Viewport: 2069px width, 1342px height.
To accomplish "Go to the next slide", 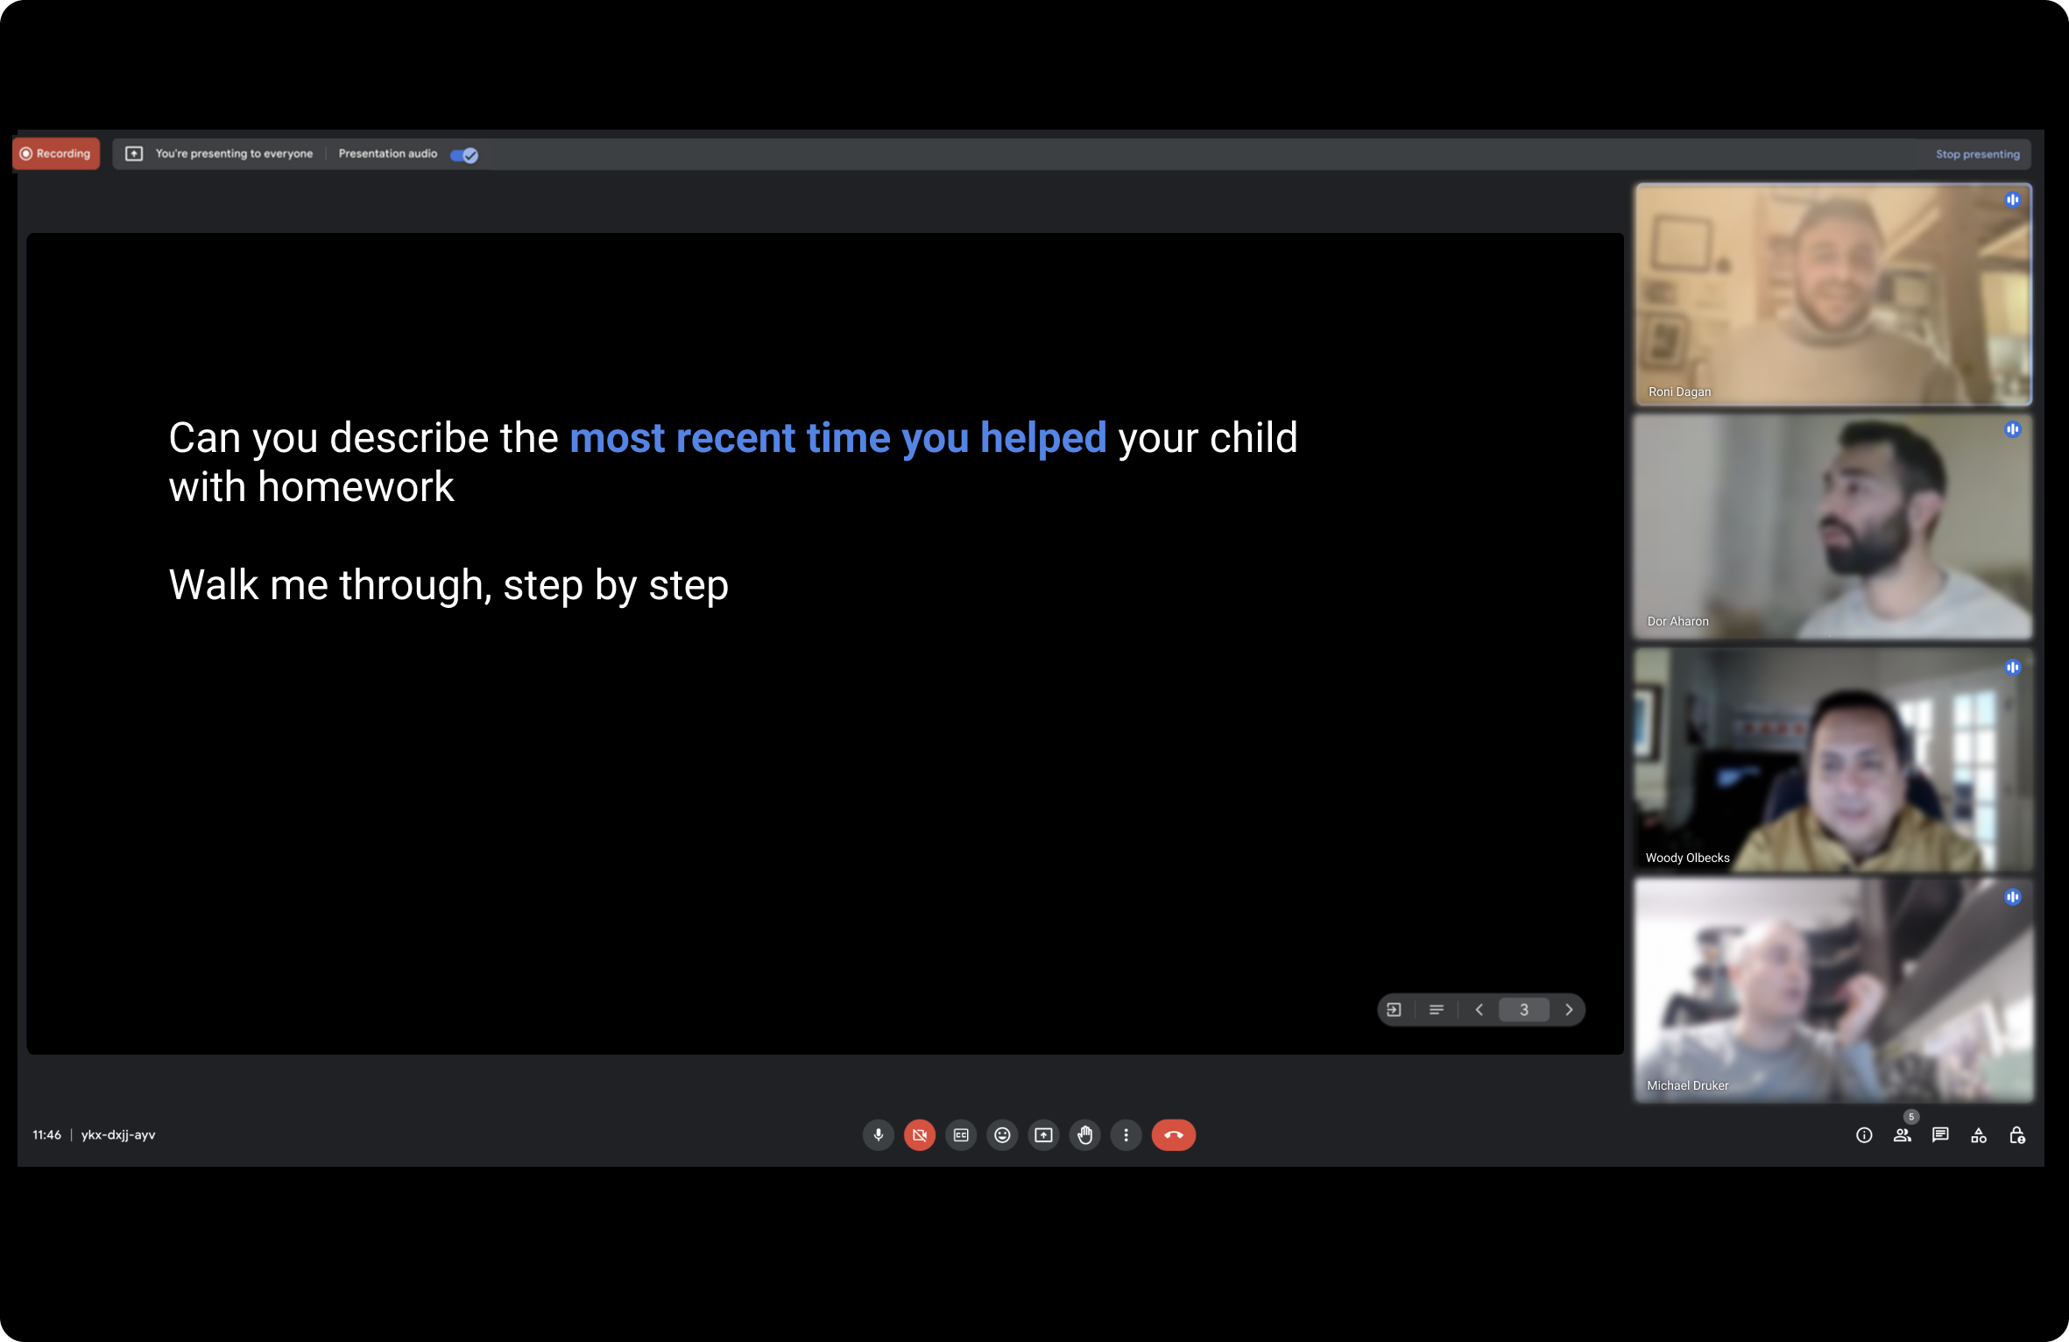I will 1569,1010.
